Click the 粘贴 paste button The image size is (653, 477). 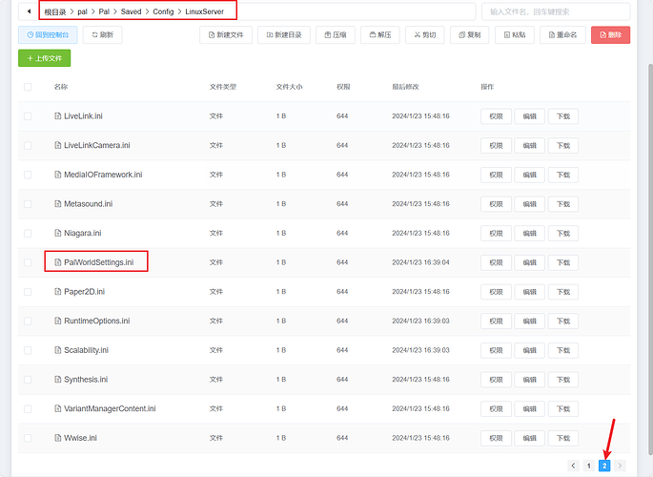coord(514,34)
